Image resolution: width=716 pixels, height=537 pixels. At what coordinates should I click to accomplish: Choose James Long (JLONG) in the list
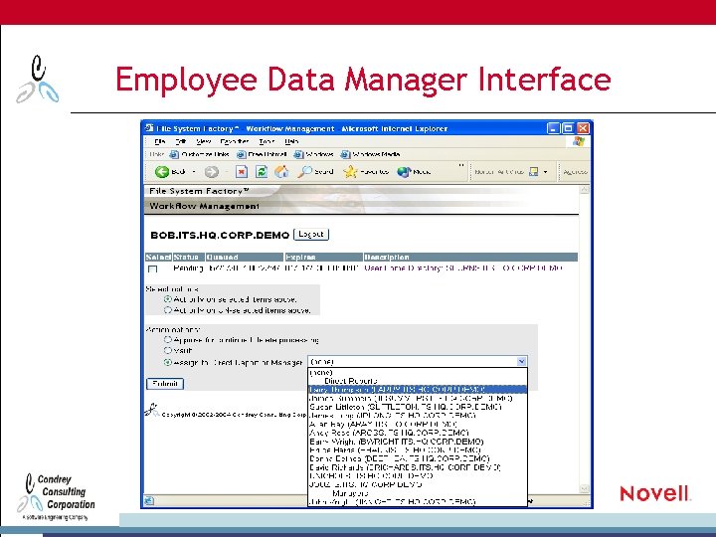pos(418,416)
